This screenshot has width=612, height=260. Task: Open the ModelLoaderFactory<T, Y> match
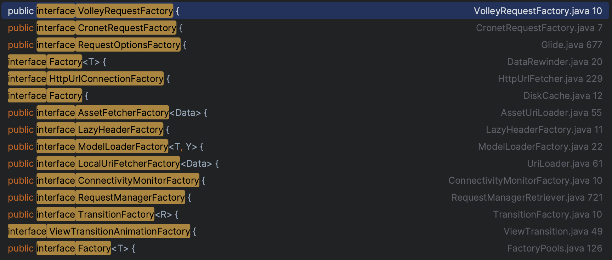(x=123, y=147)
